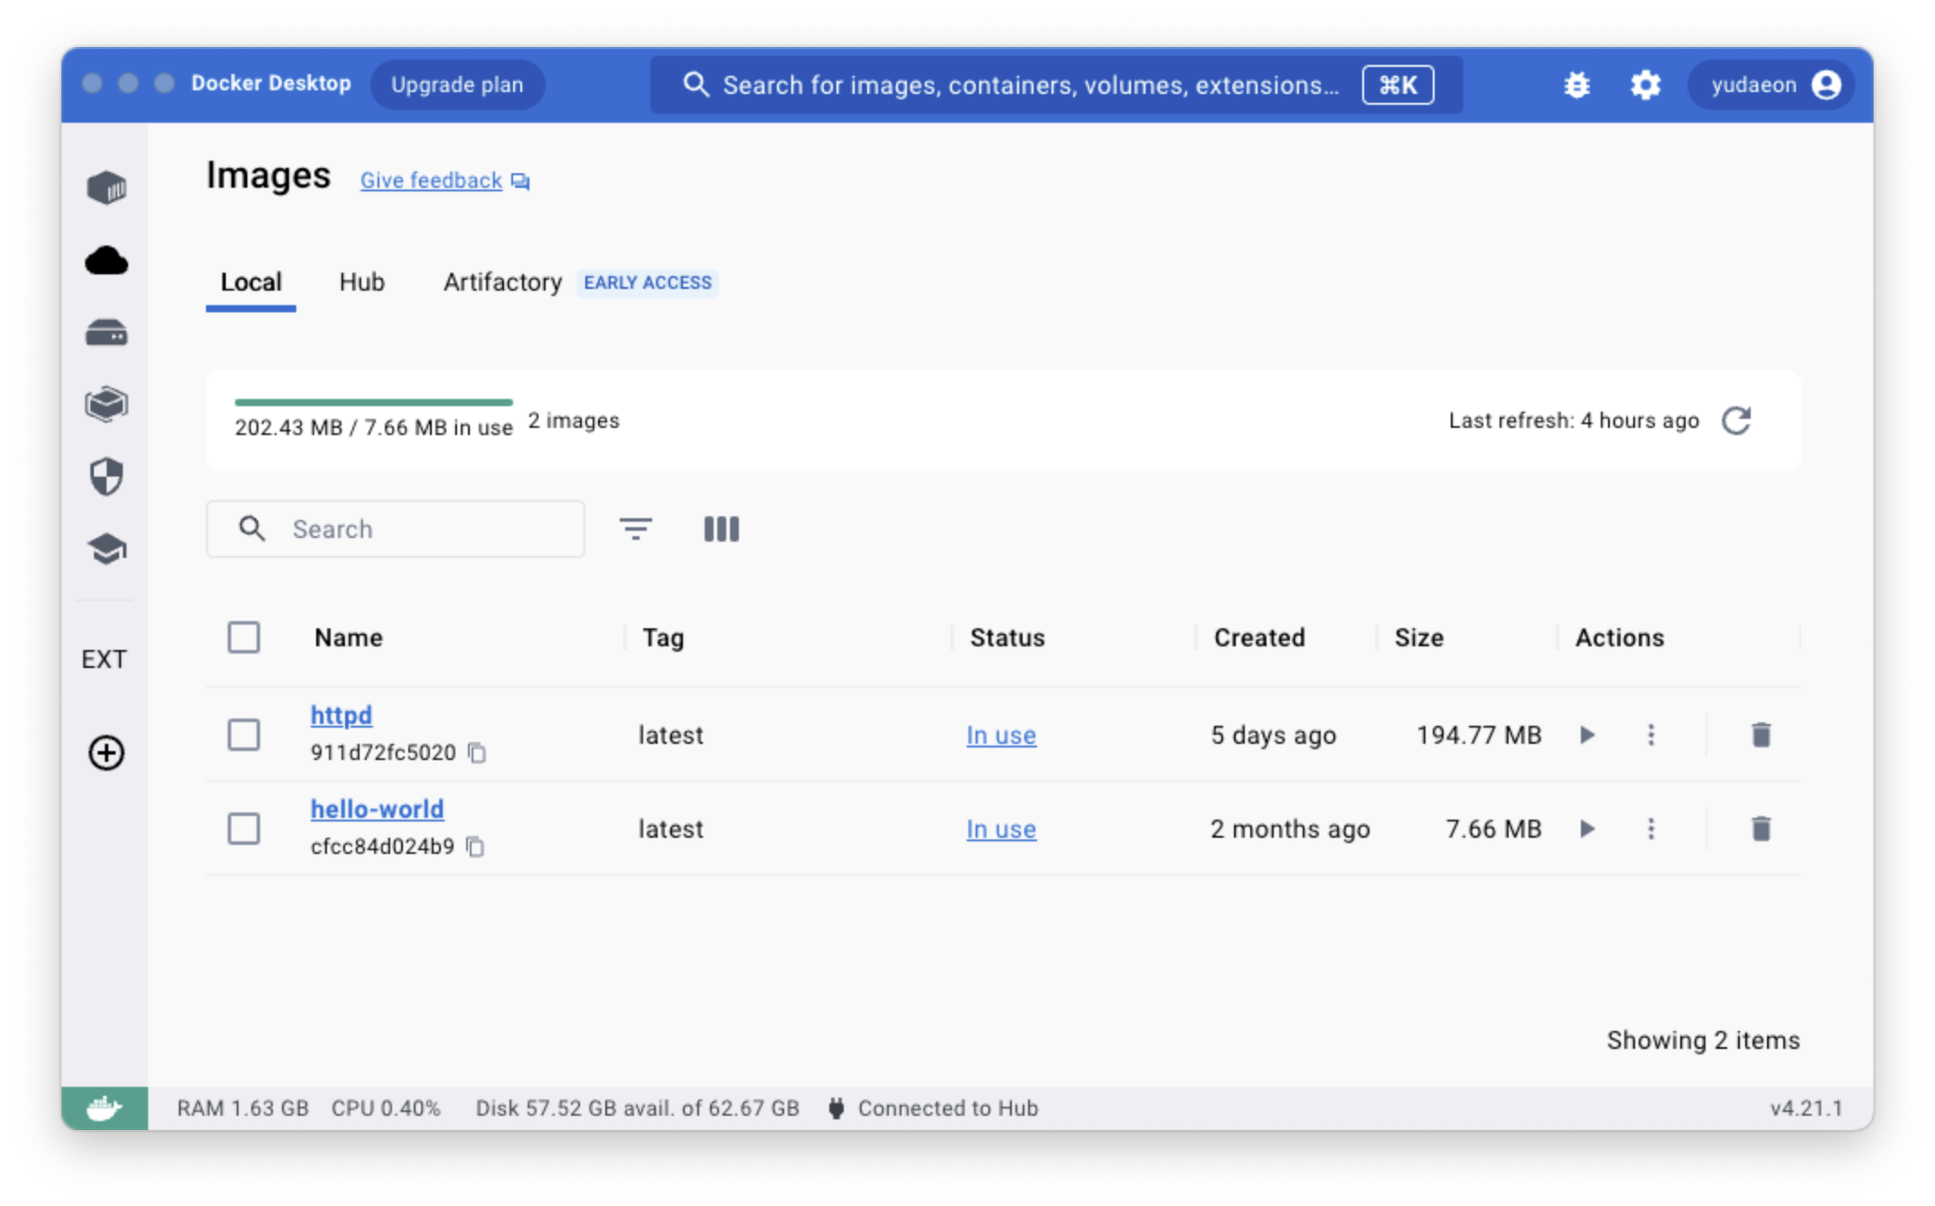Image resolution: width=1935 pixels, height=1206 pixels.
Task: Open the yudaeon account menu
Action: point(1771,85)
